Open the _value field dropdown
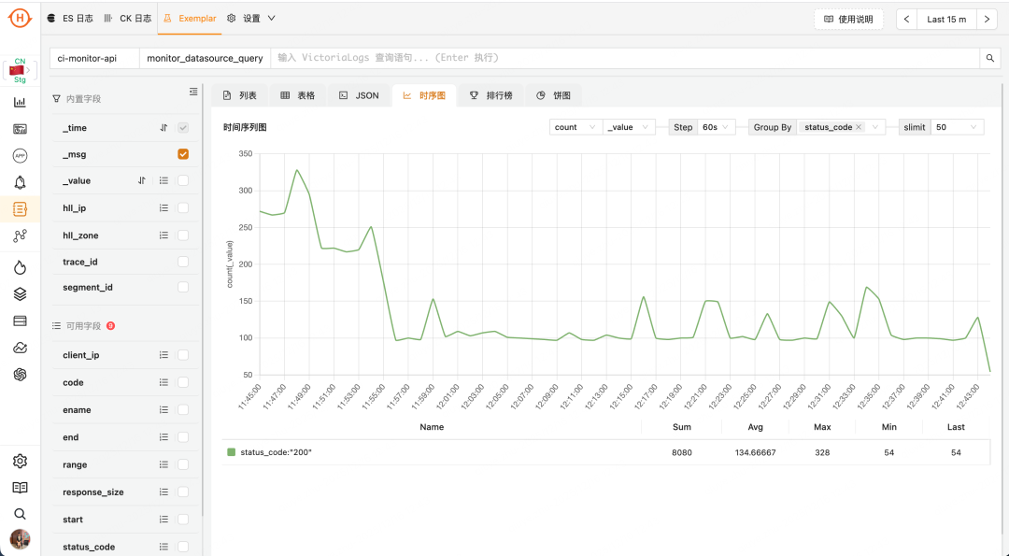This screenshot has height=556, width=1009. coord(629,127)
